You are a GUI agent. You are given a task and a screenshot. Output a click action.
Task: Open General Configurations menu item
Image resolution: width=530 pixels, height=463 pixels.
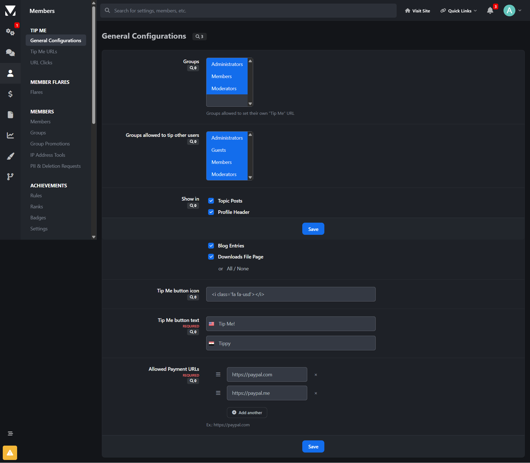pyautogui.click(x=56, y=40)
